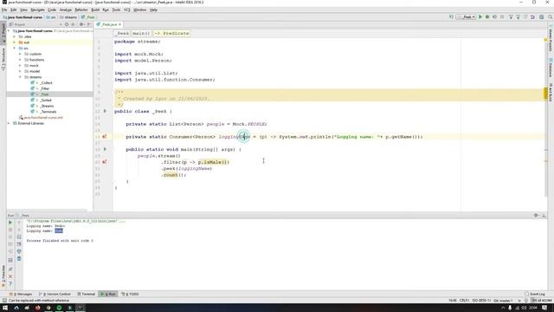
Task: Open the Refactor menu
Action: [81, 10]
